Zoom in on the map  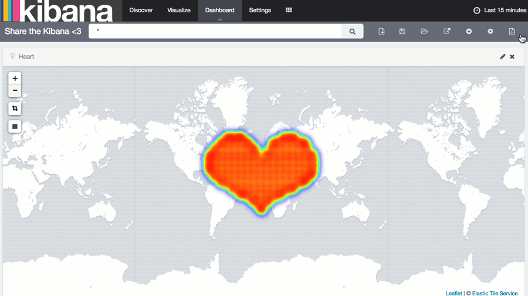[15, 78]
